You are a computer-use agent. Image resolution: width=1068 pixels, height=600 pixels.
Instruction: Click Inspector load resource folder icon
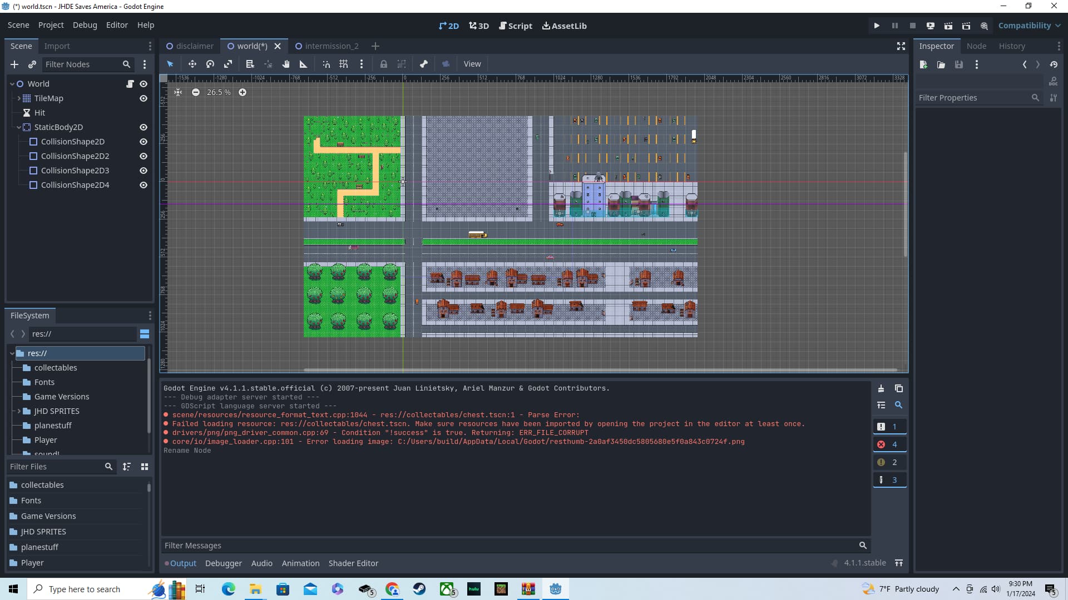point(941,64)
